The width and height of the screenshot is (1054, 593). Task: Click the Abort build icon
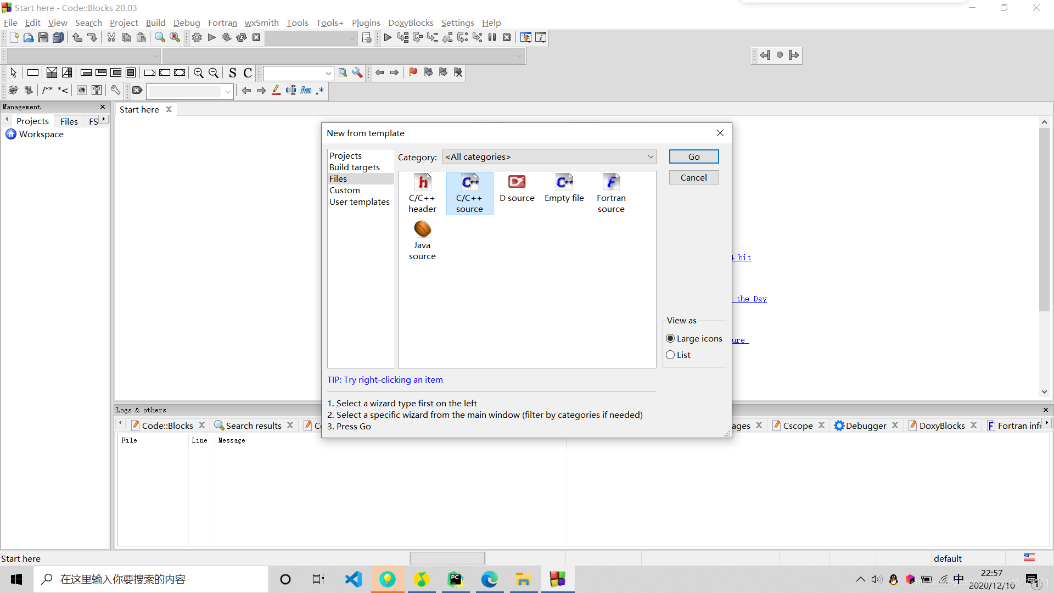coord(256,37)
